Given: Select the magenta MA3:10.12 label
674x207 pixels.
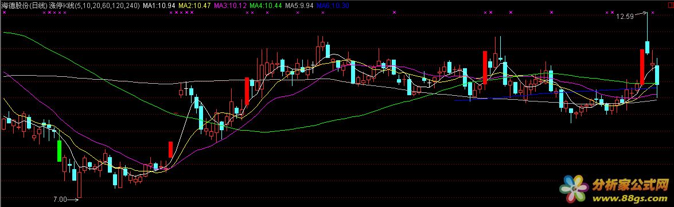Looking at the screenshot, I should pos(230,6).
